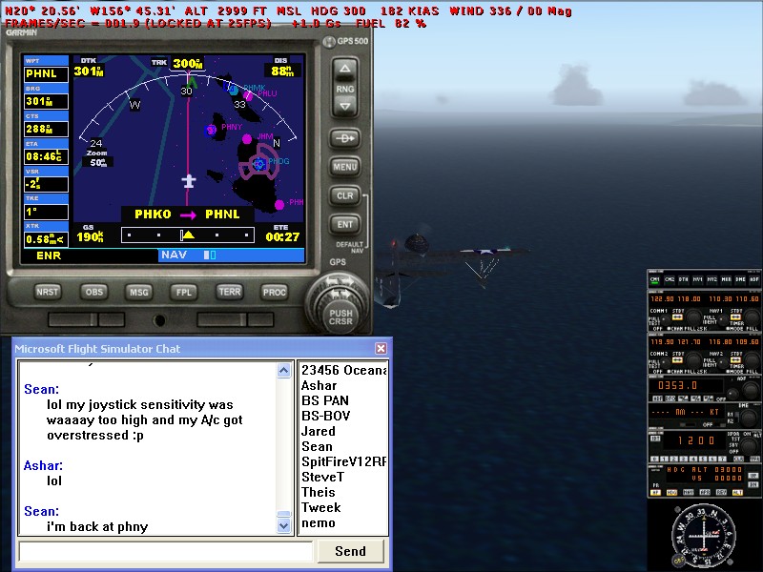Select player SpitFireV12RR in the list

tap(343, 461)
